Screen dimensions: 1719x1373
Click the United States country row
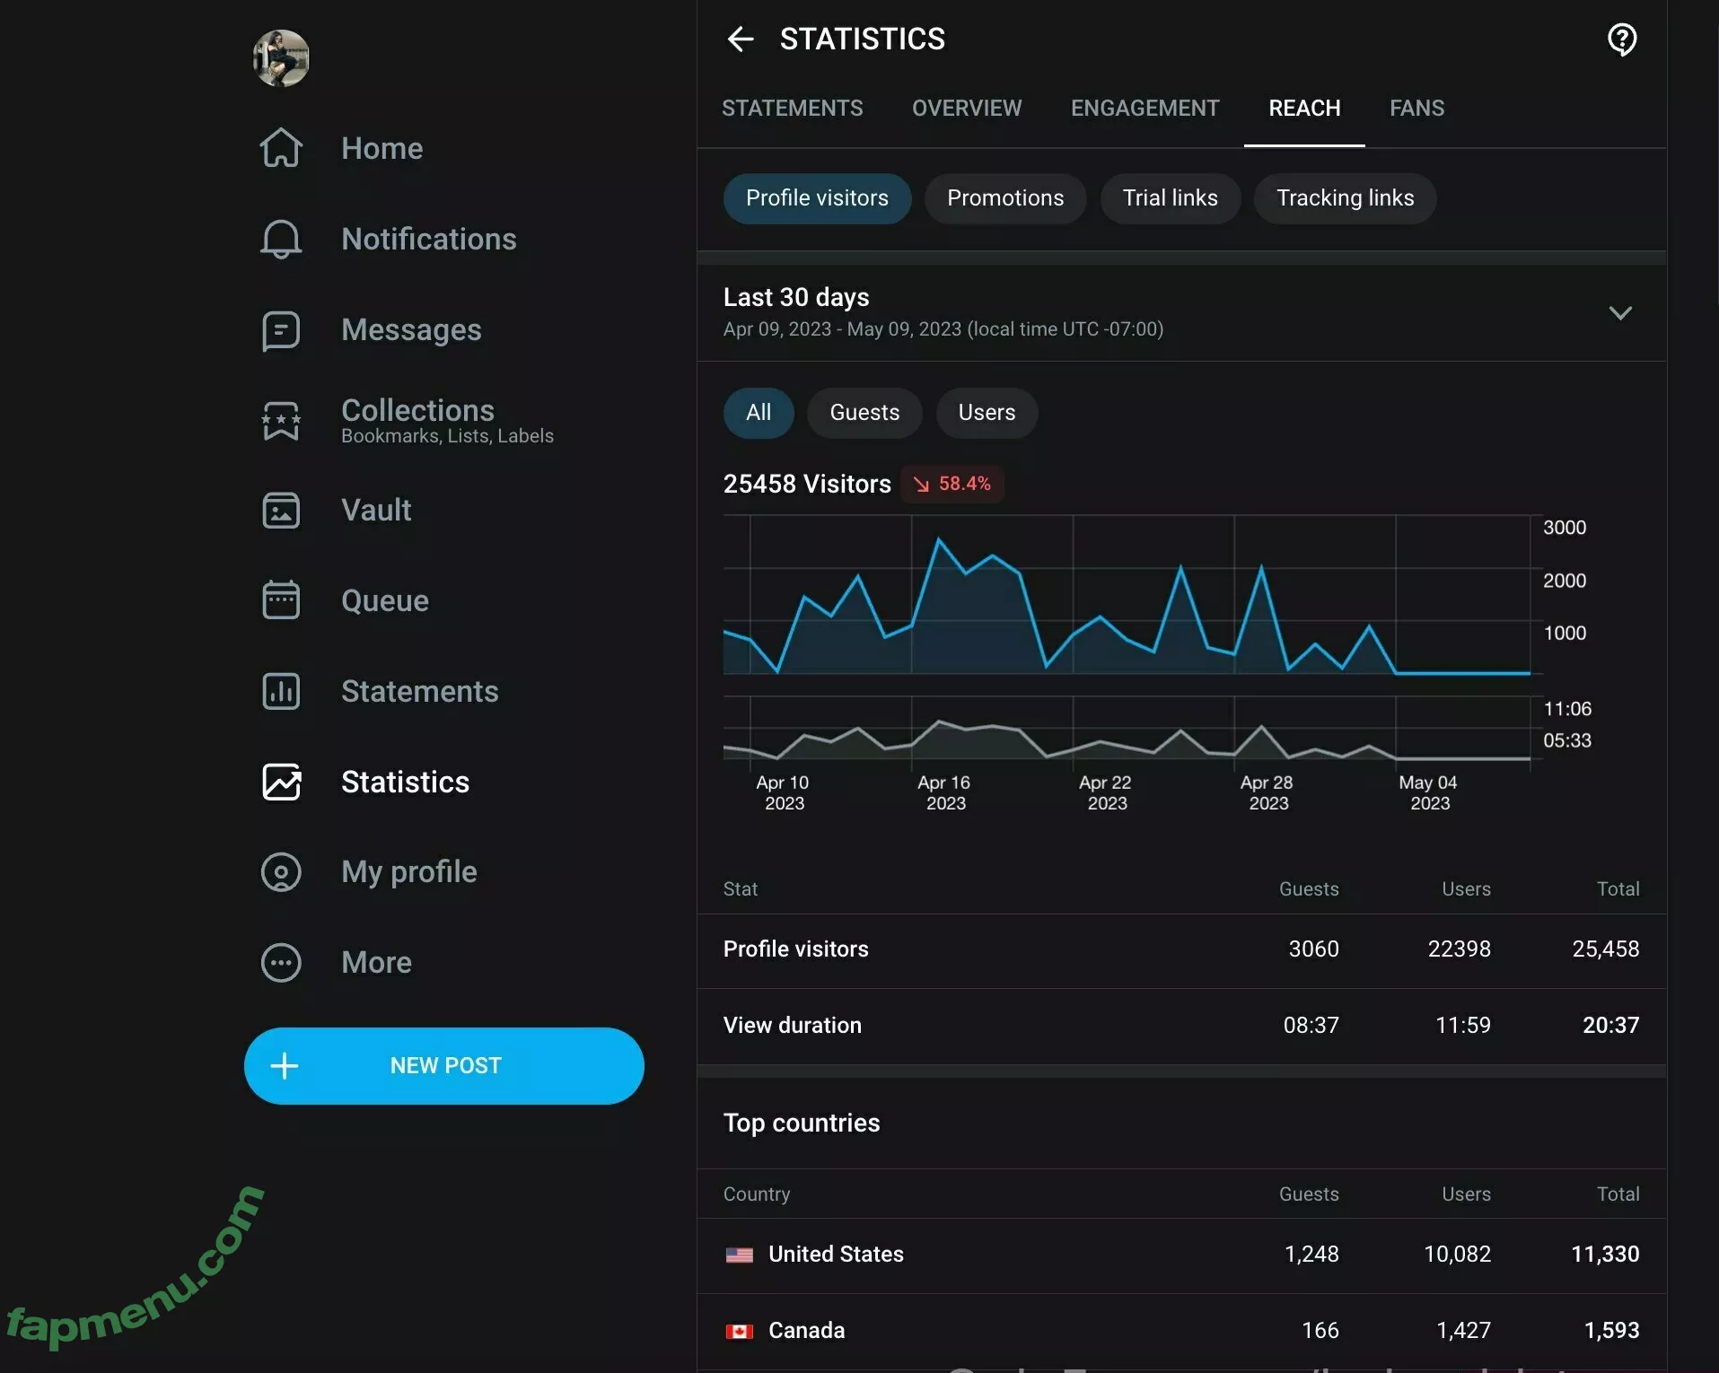(1181, 1255)
